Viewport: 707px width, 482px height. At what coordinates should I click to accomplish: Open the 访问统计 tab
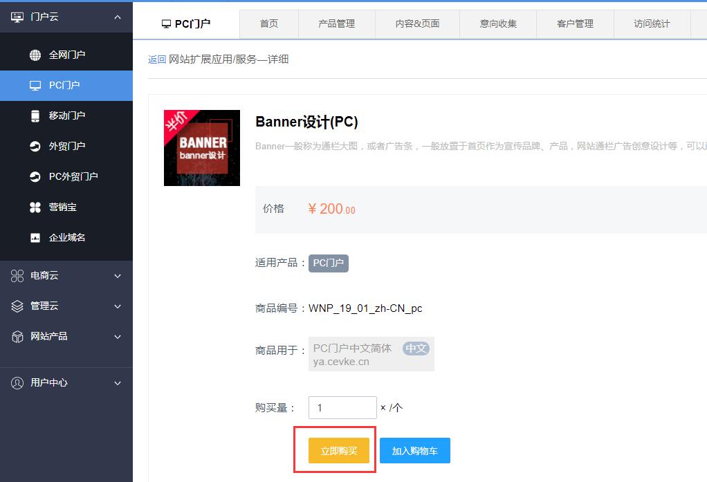[652, 24]
